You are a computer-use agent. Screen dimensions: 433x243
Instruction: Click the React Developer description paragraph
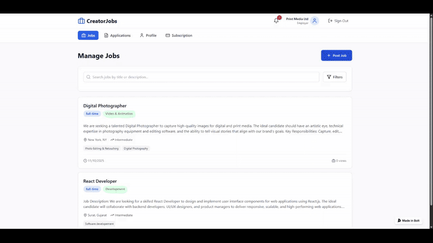coord(214,204)
